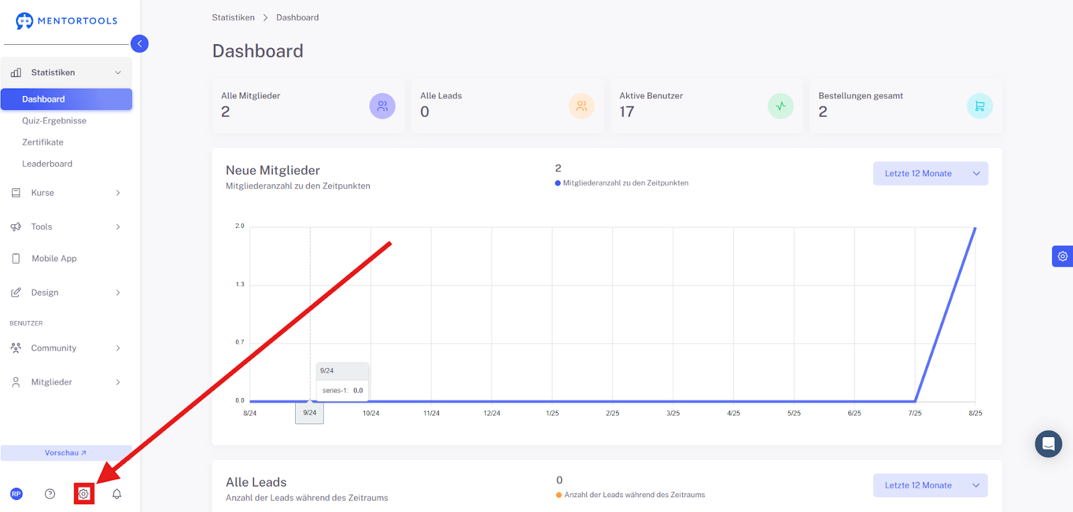Click the MentorTools logo

pos(66,21)
